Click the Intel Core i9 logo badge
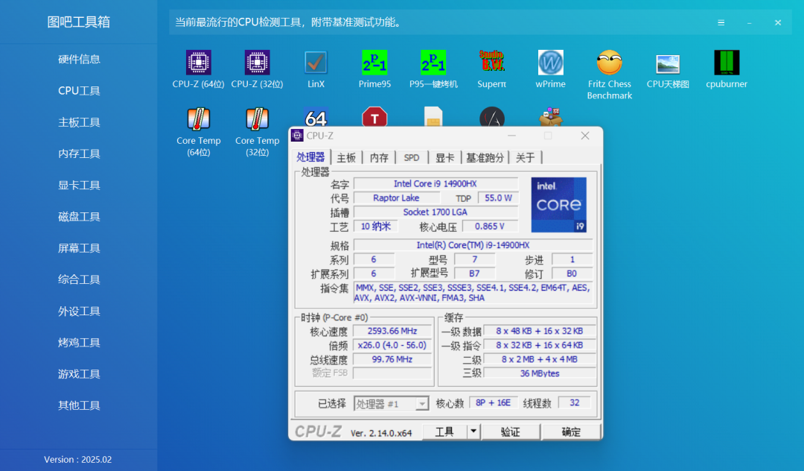804x471 pixels. pos(558,205)
